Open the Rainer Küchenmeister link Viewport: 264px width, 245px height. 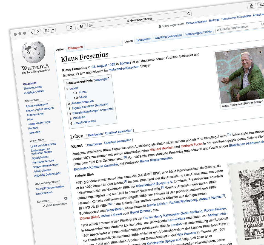pos(156,160)
